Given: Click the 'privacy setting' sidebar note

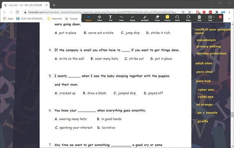Looking at the screenshot, I should click(208, 46).
